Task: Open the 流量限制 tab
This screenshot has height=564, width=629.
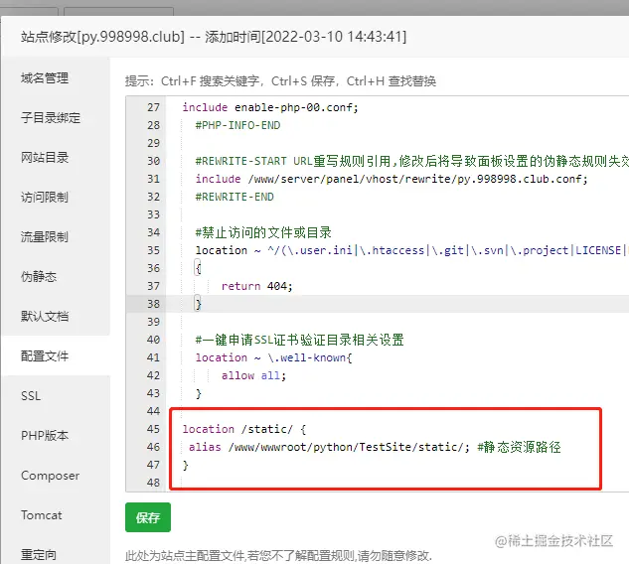Action: (x=45, y=236)
